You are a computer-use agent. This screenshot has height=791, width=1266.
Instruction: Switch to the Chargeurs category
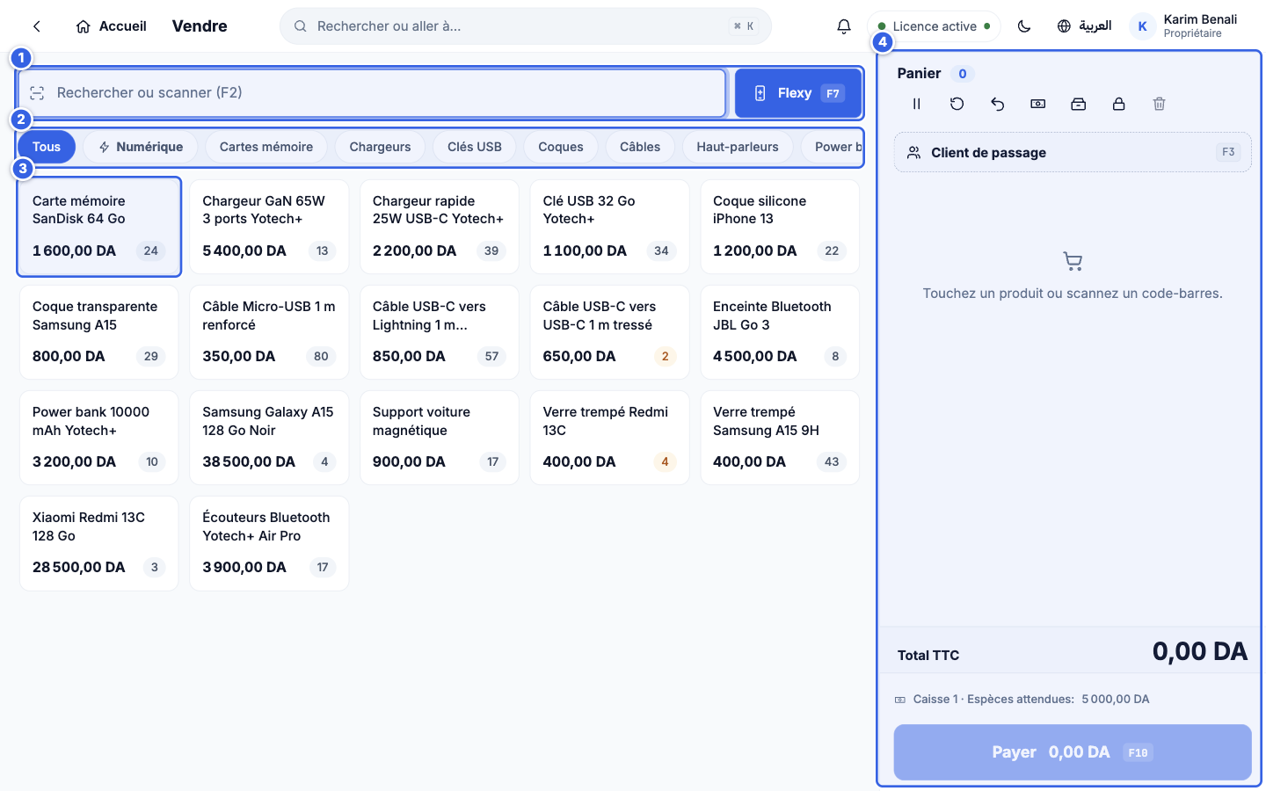coord(380,147)
